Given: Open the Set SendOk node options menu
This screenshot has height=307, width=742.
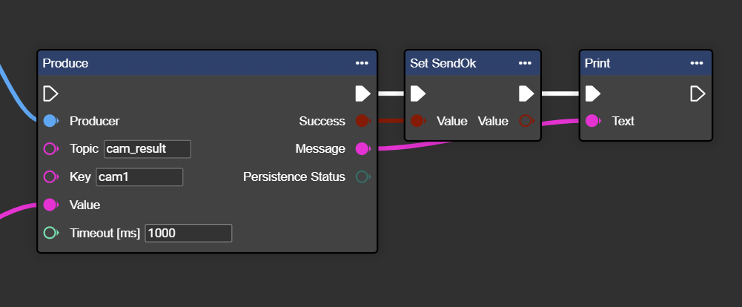Looking at the screenshot, I should (525, 64).
